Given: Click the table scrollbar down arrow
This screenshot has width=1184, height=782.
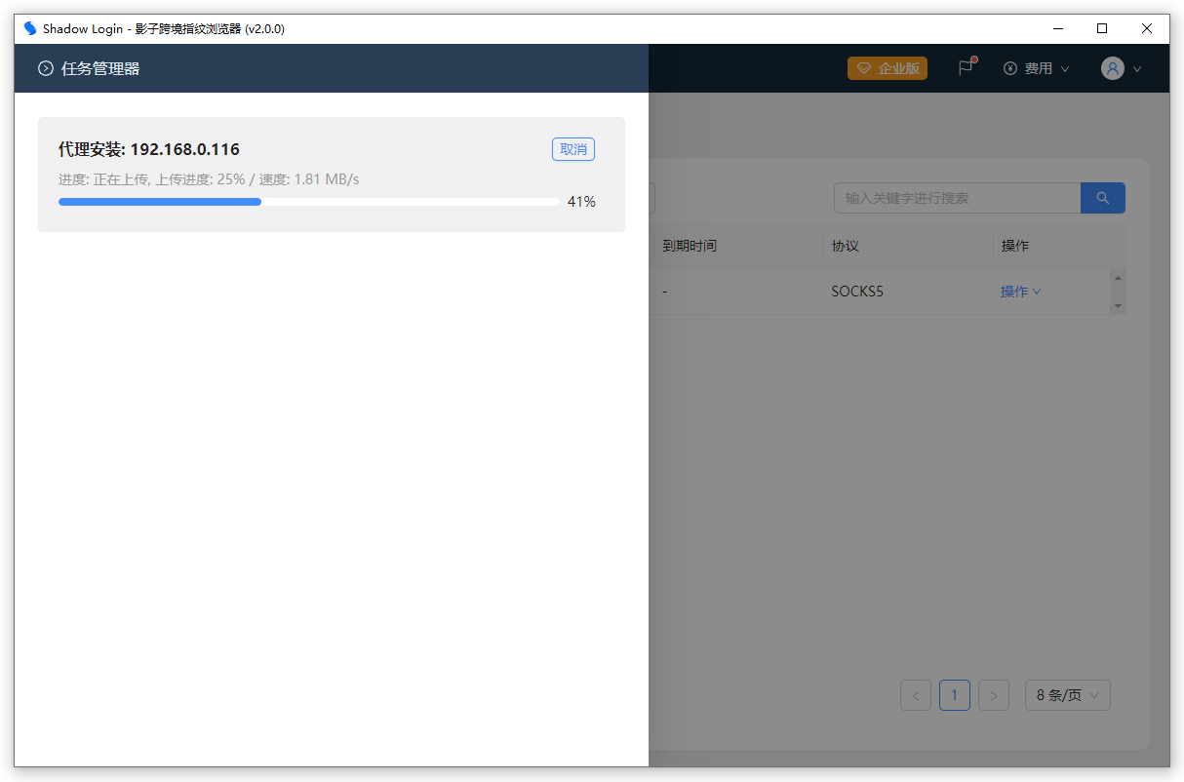Looking at the screenshot, I should click(x=1118, y=306).
